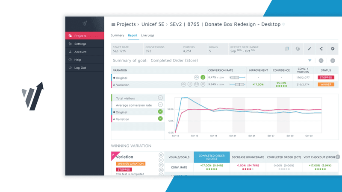Open the Summary tab

pyautogui.click(x=118, y=35)
